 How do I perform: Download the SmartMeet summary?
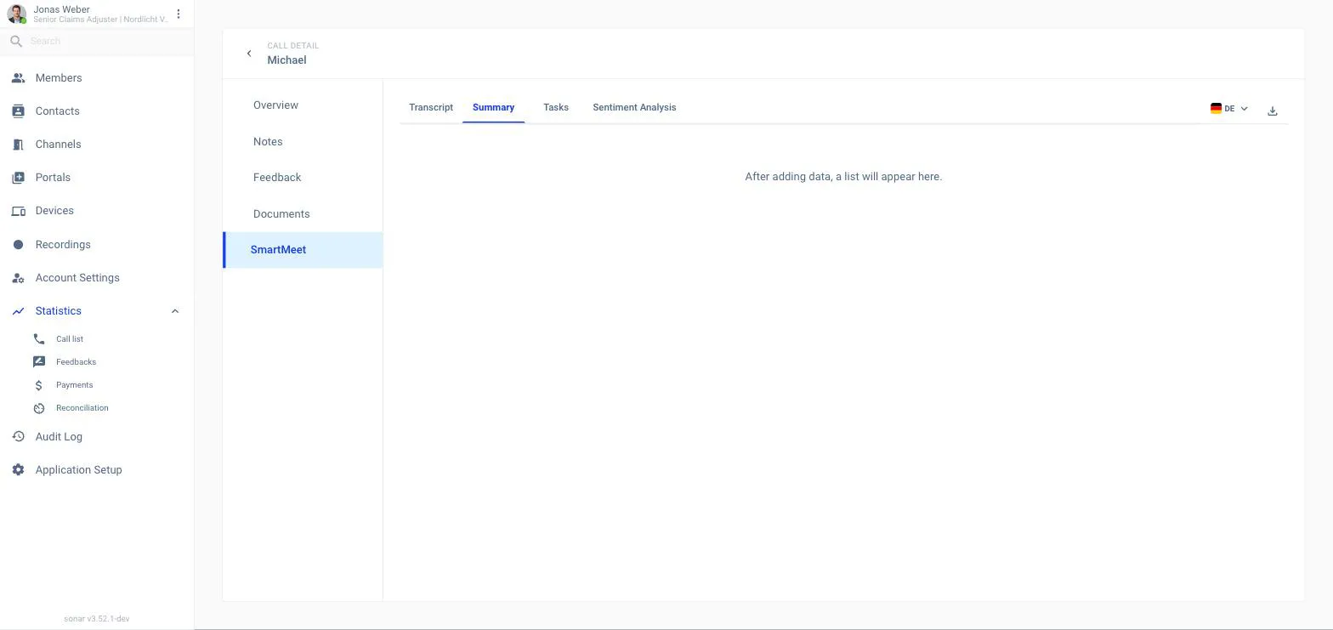(x=1273, y=111)
